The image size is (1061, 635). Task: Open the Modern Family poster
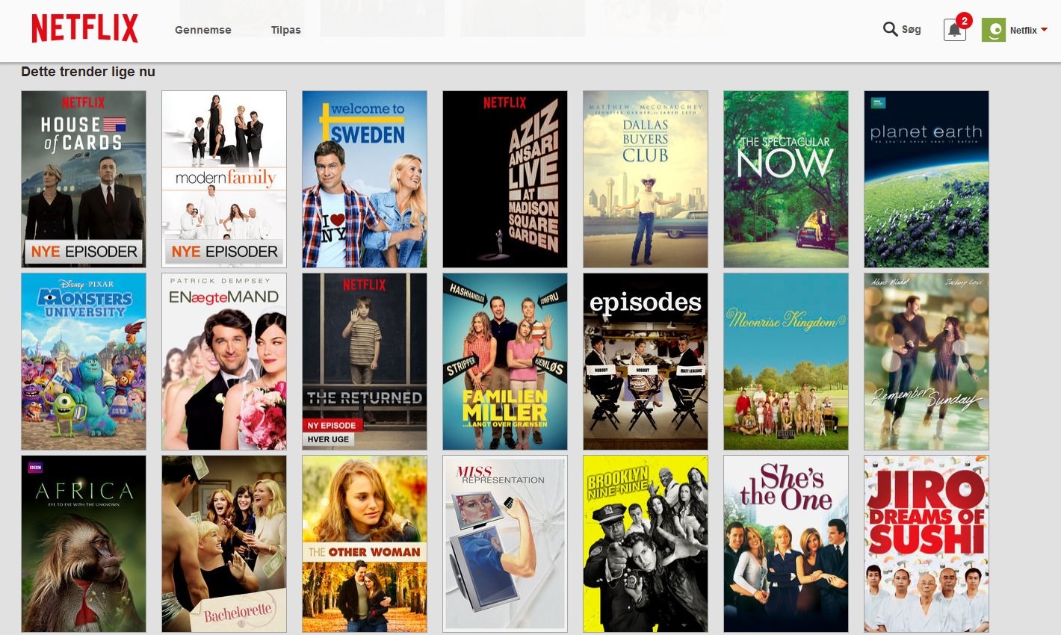click(x=224, y=179)
